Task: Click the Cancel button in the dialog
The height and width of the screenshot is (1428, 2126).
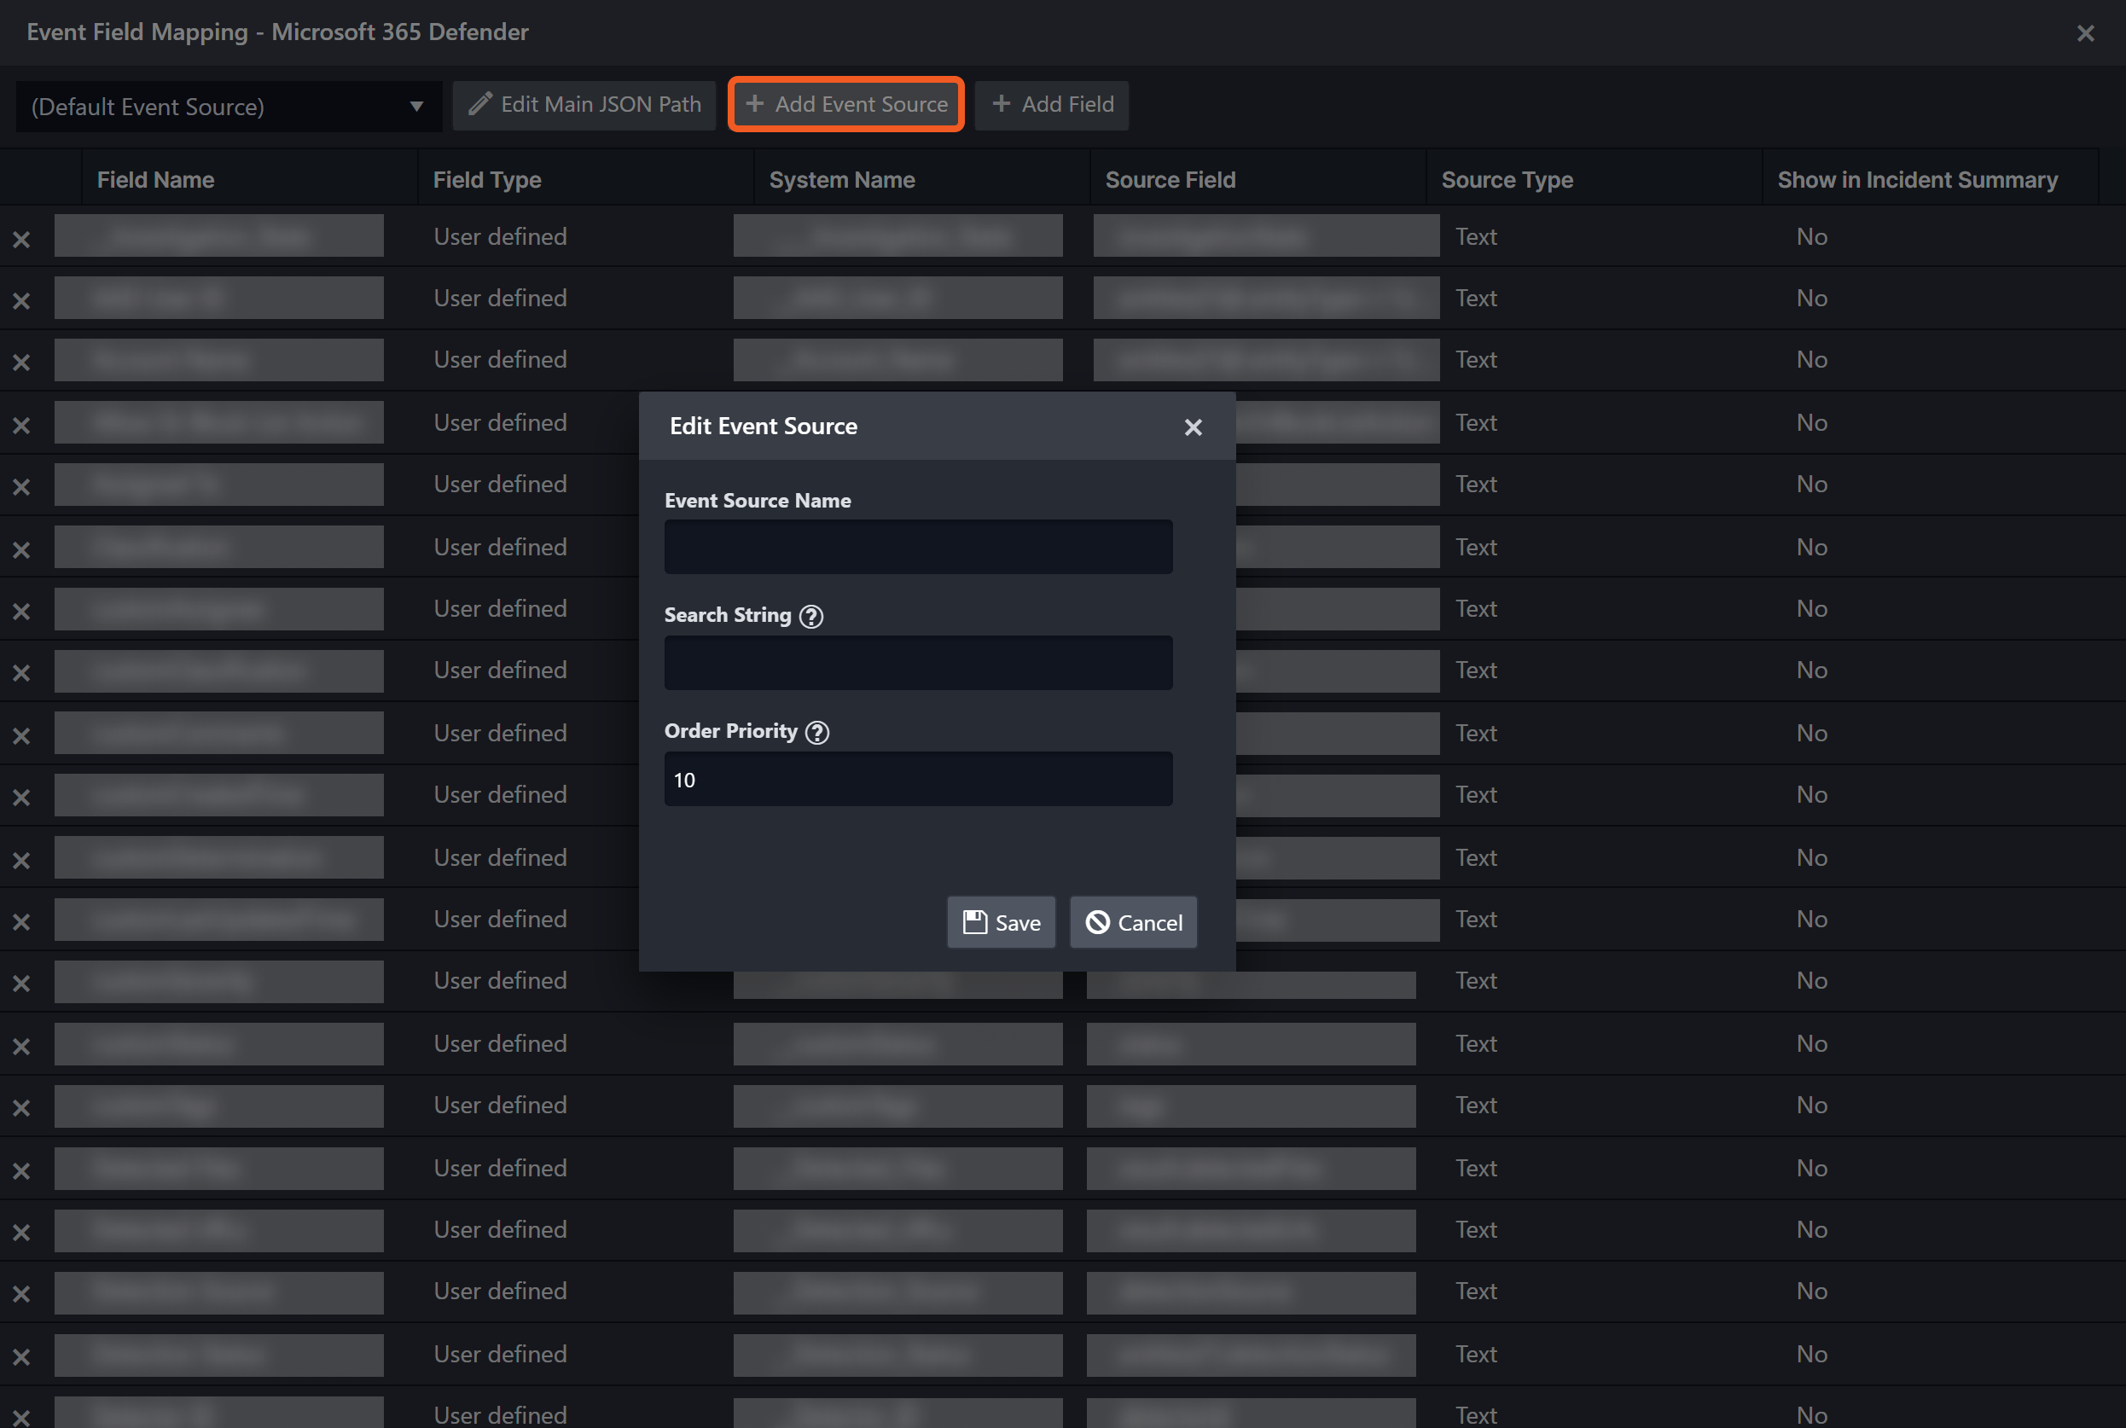Action: (1133, 921)
